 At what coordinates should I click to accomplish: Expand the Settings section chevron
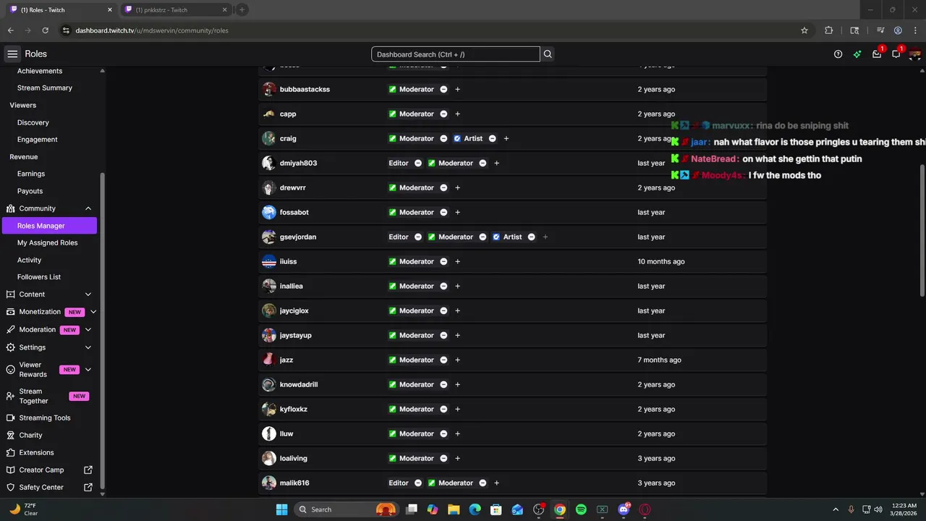88,347
